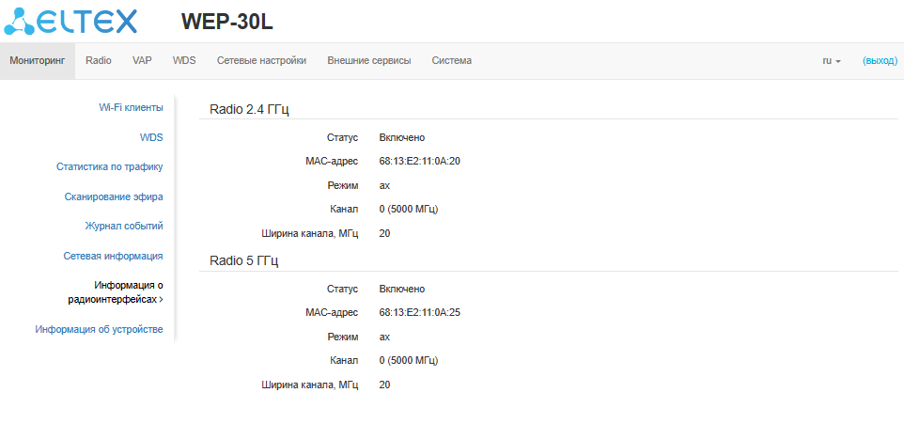Click the (выход) logout link
The width and height of the screenshot is (904, 424).
click(x=880, y=60)
